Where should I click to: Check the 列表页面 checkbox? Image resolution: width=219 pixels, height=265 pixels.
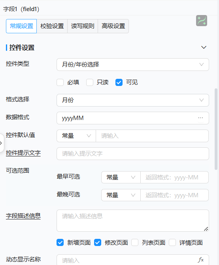pyautogui.click(x=135, y=242)
